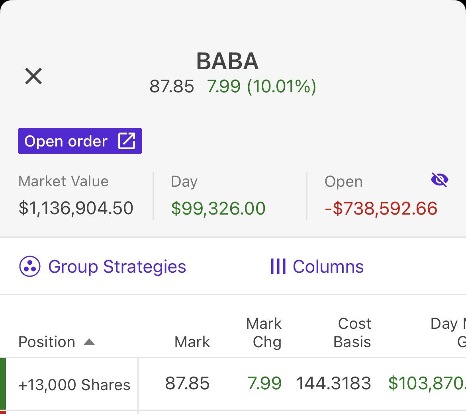Select the +13,000 Shares position row

pos(74,385)
